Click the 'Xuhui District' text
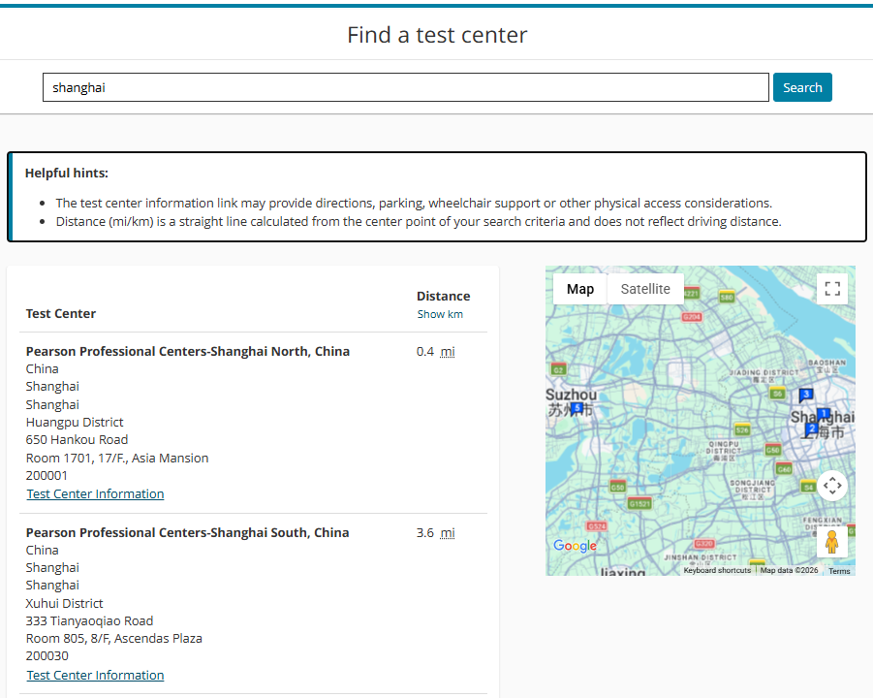Viewport: 873px width, 698px height. tap(65, 603)
